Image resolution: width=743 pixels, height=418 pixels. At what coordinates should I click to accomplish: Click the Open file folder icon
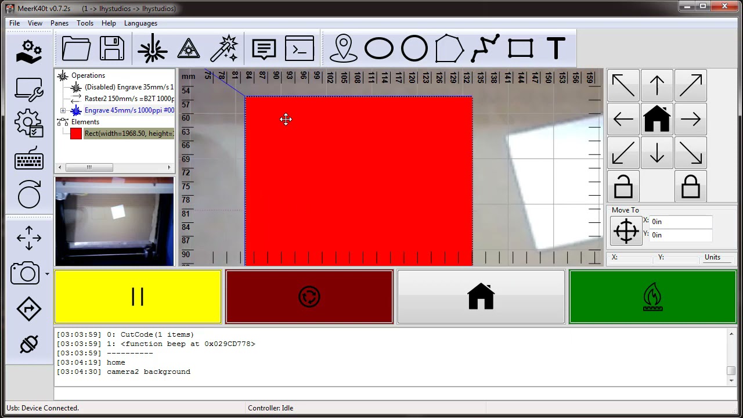tap(76, 49)
